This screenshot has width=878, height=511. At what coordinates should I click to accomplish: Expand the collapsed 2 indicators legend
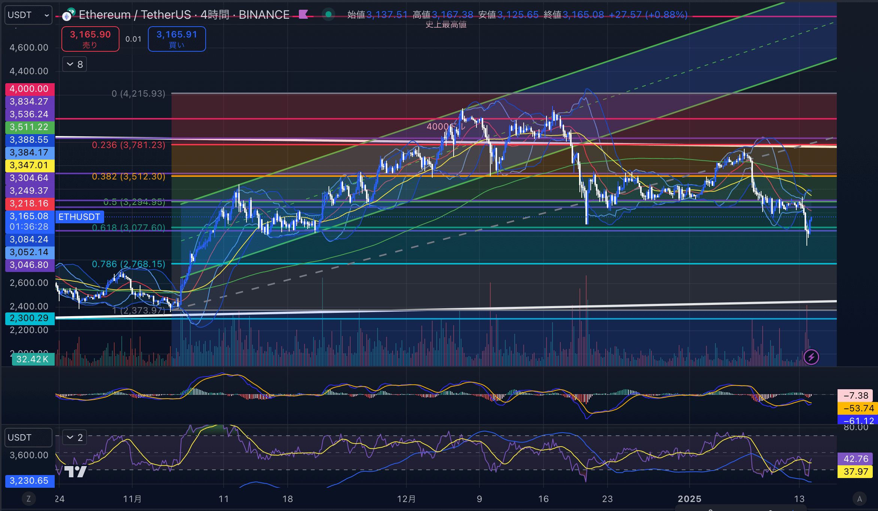(75, 437)
